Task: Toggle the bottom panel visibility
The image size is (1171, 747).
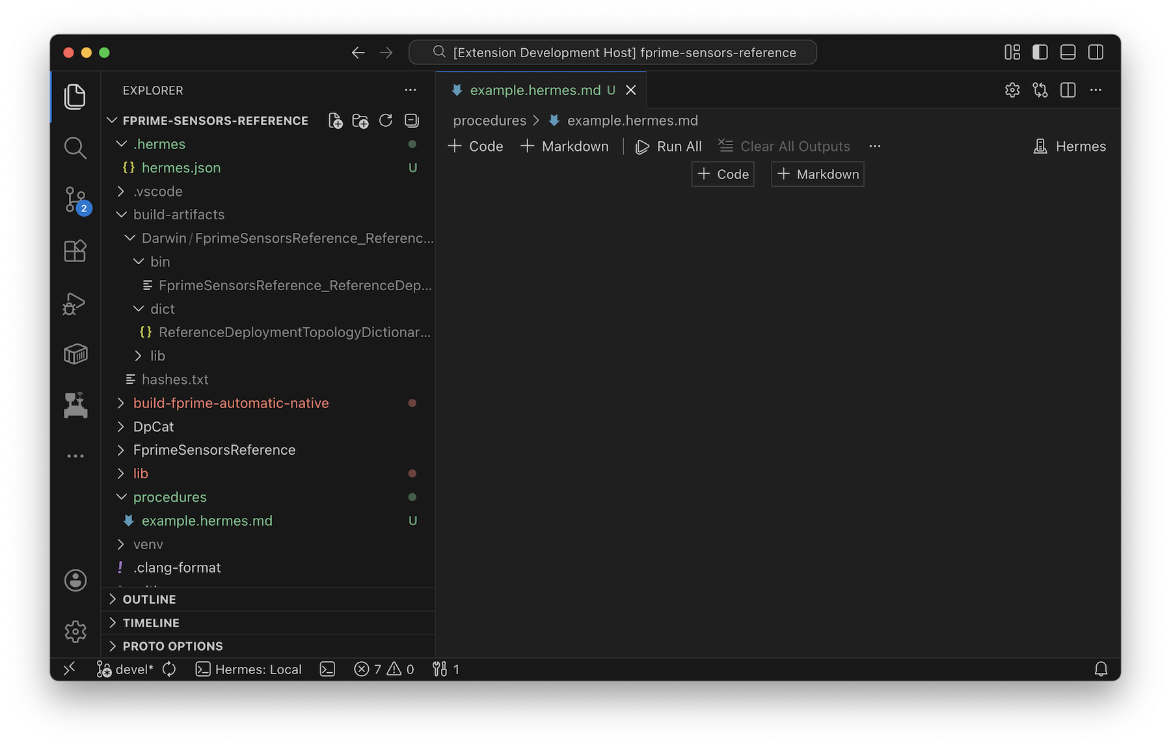Action: coord(1068,53)
